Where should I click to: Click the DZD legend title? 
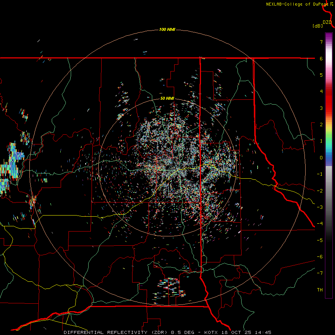[x=327, y=22]
